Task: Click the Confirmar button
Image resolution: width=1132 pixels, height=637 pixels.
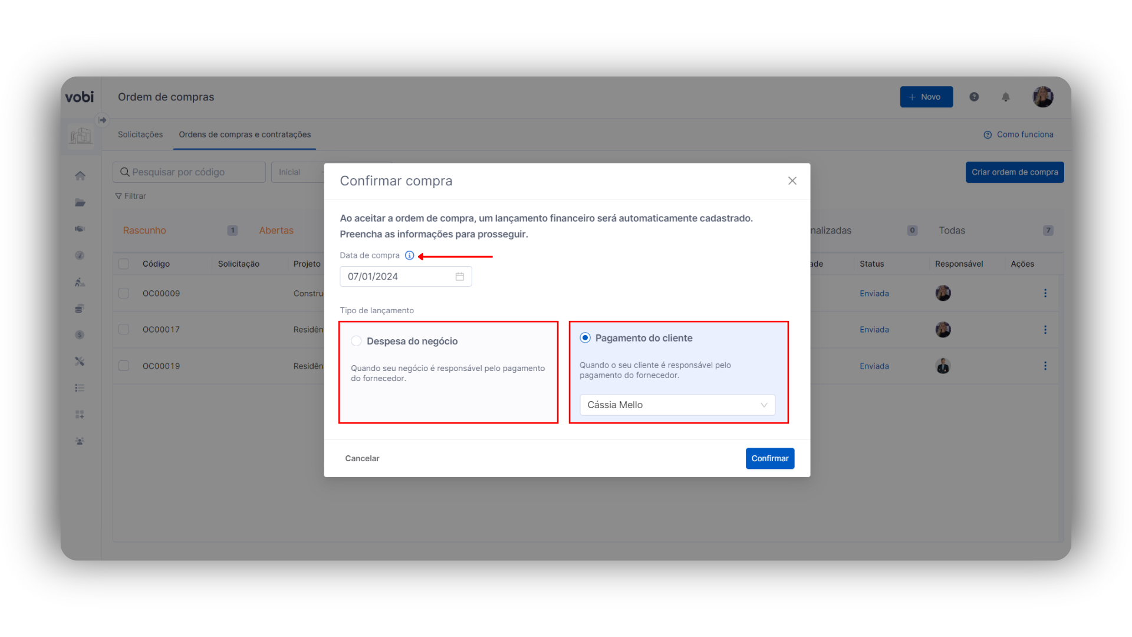Action: (769, 458)
